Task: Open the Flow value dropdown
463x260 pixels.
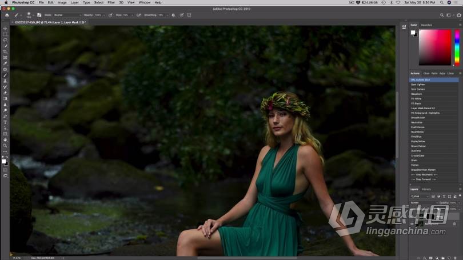Action: (x=132, y=15)
